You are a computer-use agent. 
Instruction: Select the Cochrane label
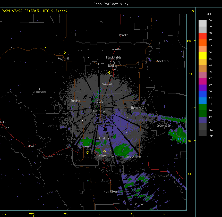pyautogui.click(x=83, y=146)
